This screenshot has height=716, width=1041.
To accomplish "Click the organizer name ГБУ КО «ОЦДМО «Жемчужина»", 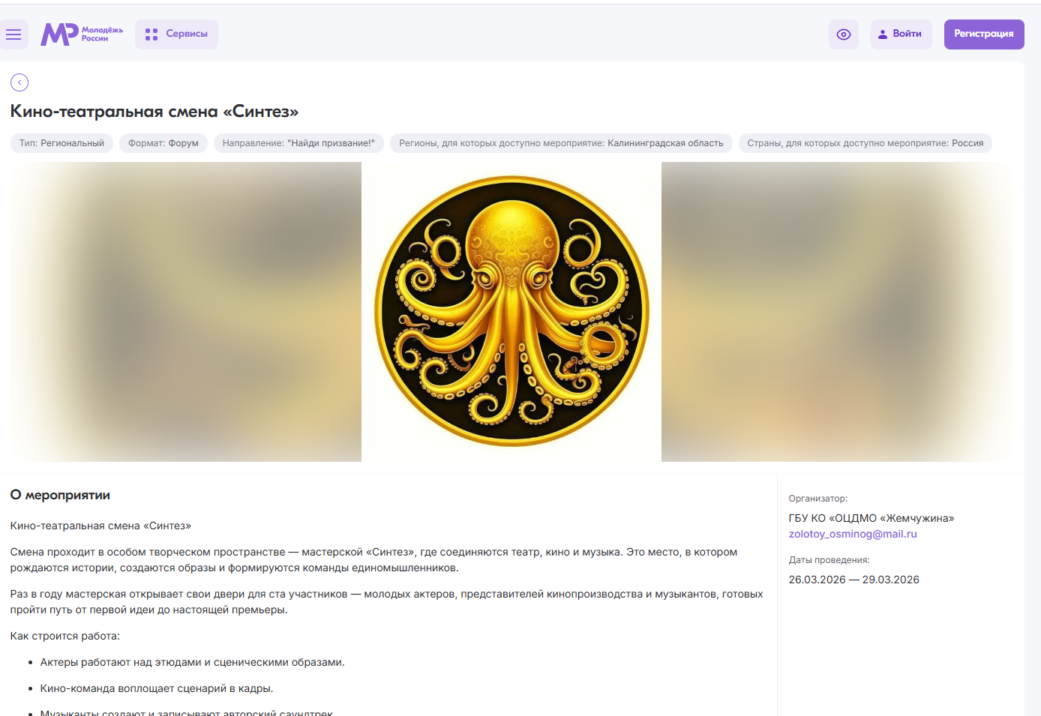I will [871, 518].
